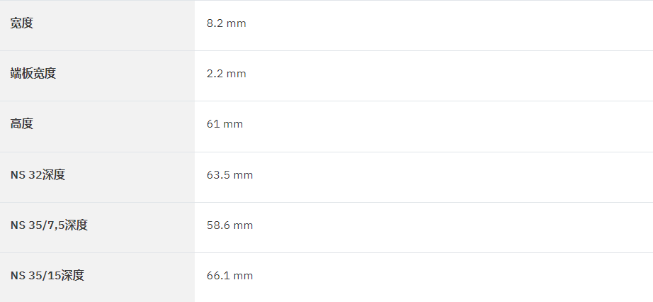
Task: Click the mm unit after 61
Action: (x=233, y=125)
